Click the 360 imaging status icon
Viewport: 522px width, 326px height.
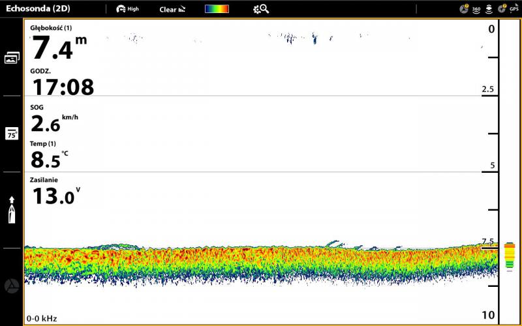tap(476, 9)
